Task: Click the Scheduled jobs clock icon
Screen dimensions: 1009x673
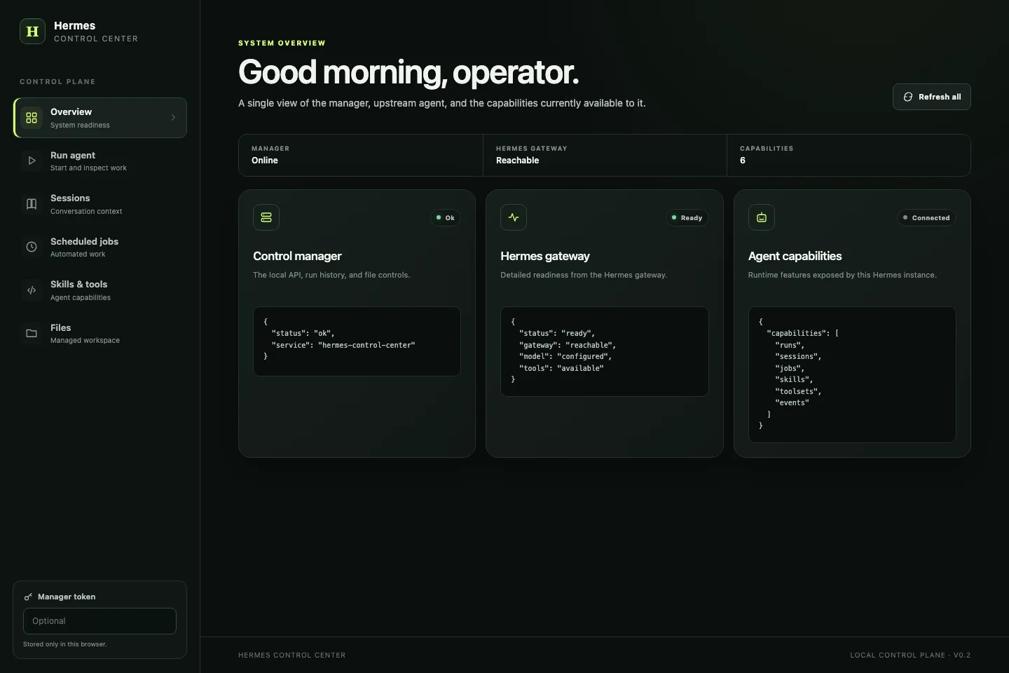Action: point(32,247)
